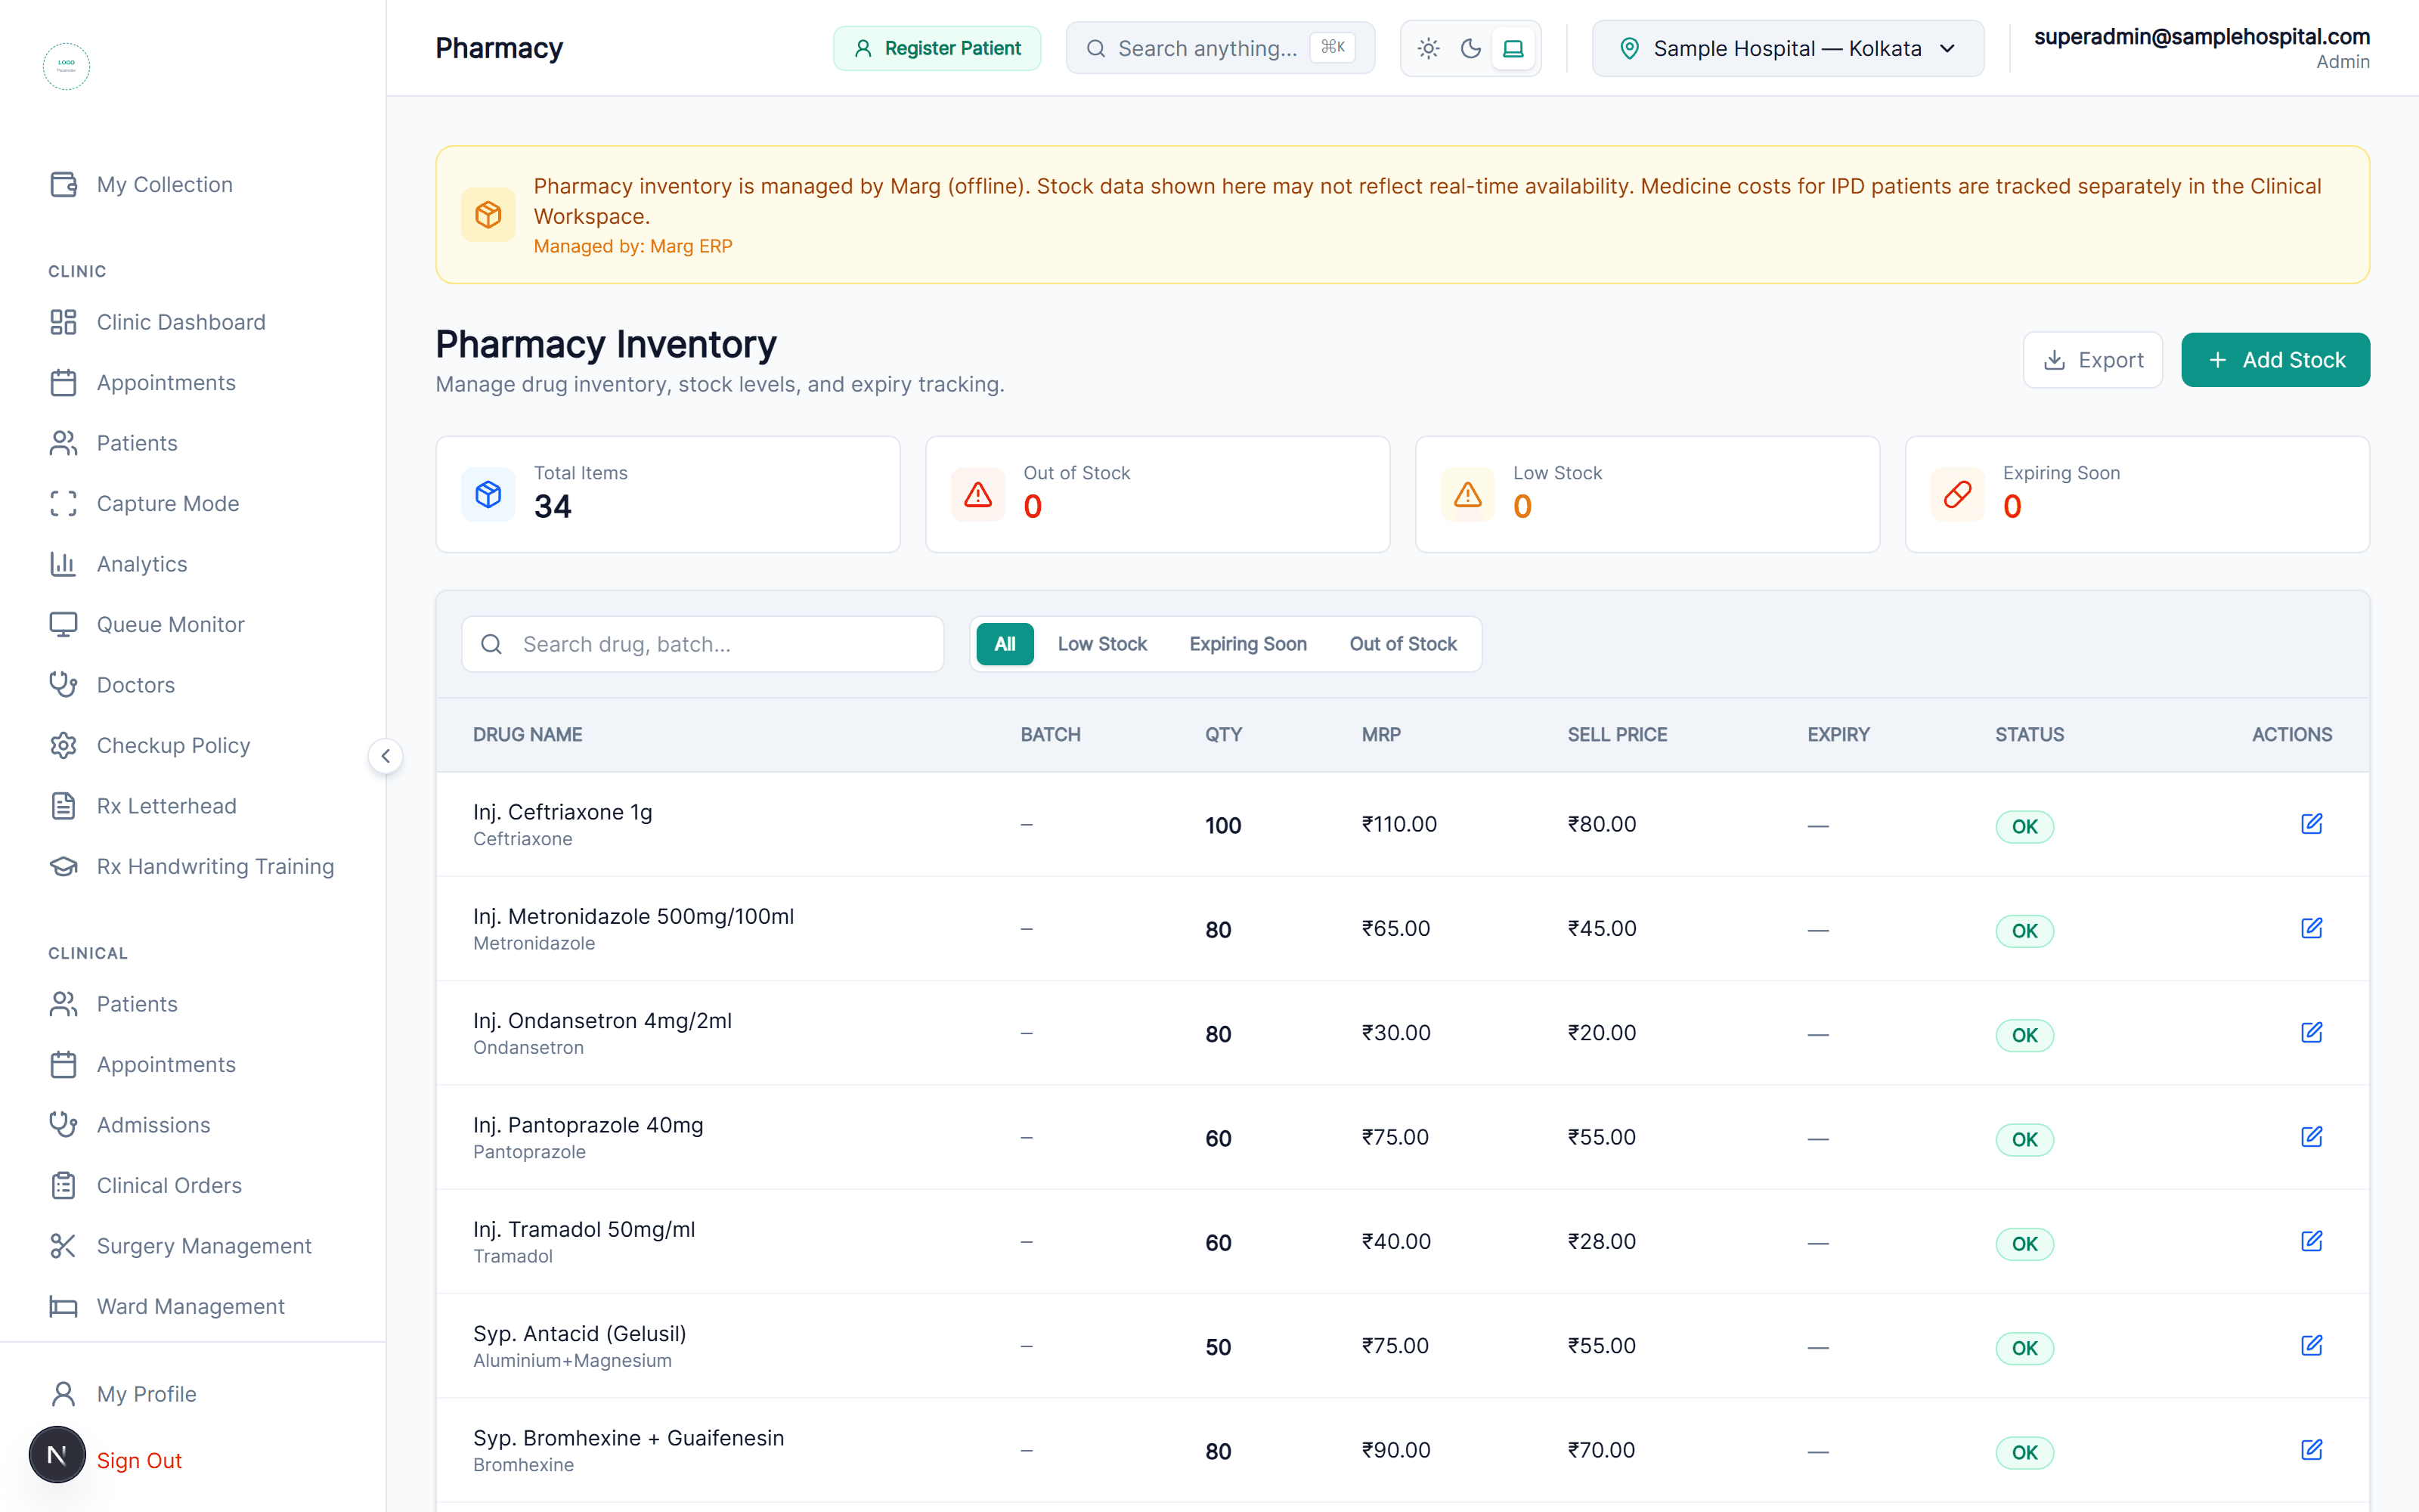Click ₹110.00 MRP cell
Screen dimensions: 2419x1512
[1398, 824]
